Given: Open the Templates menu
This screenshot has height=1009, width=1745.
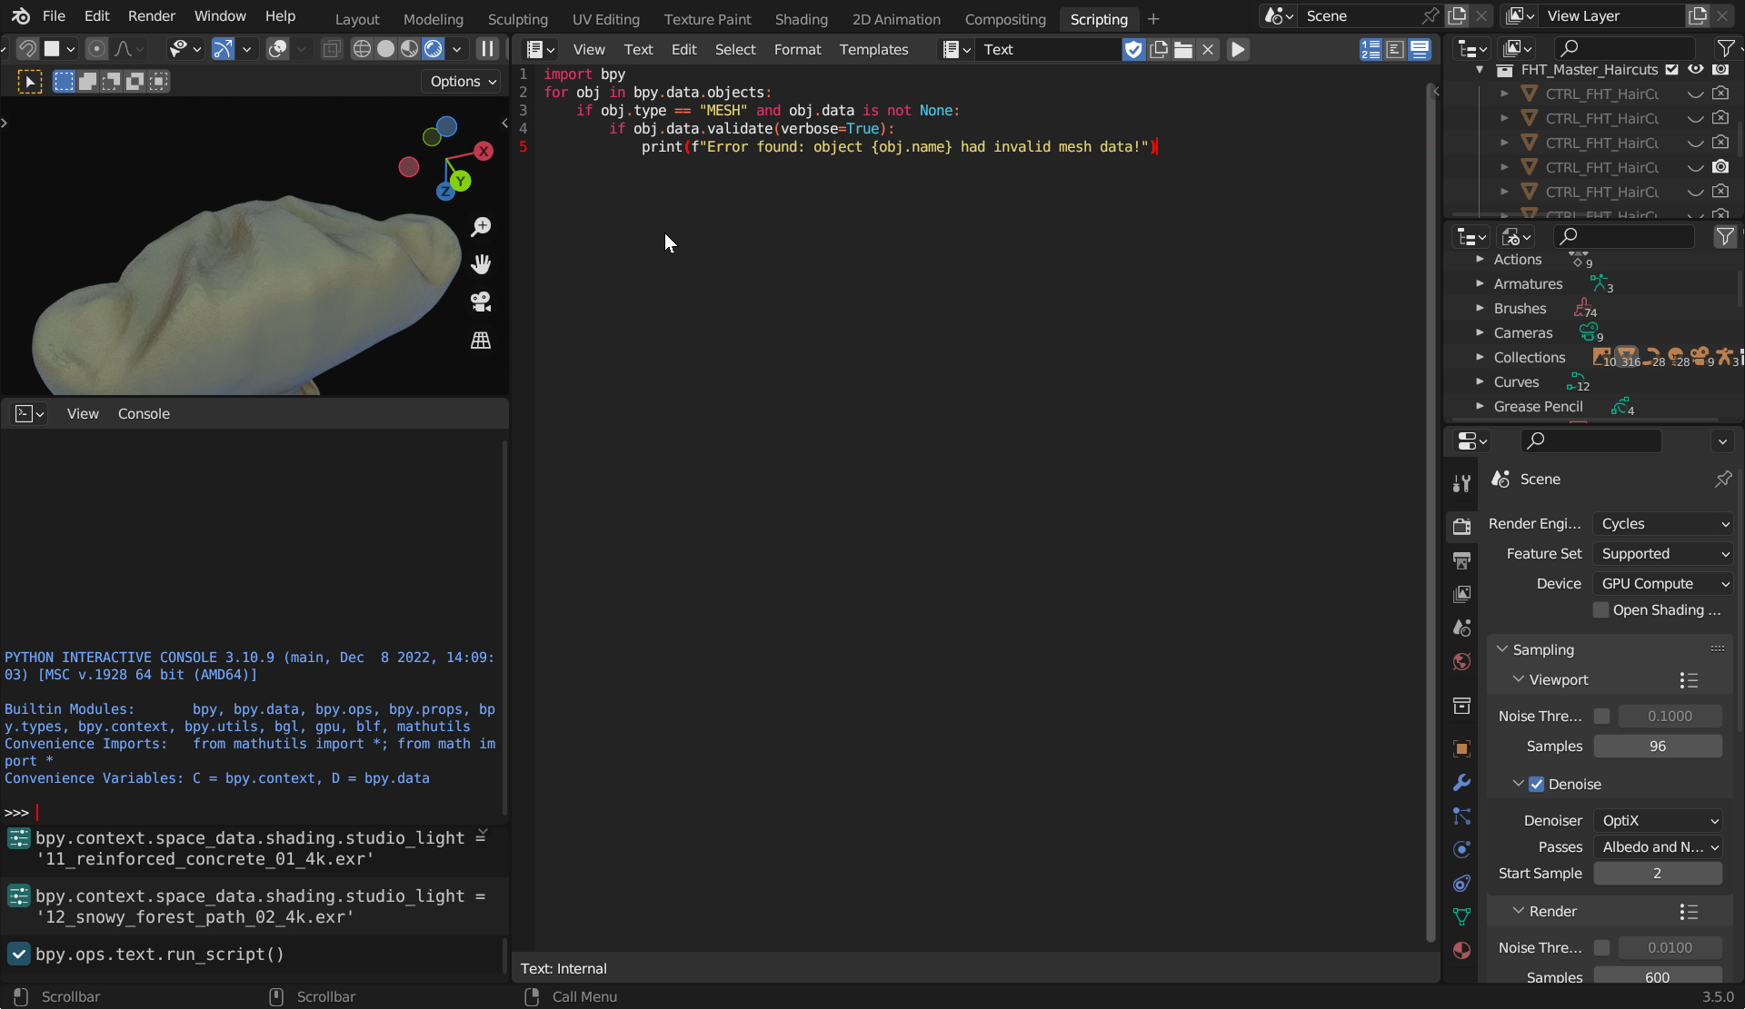Looking at the screenshot, I should pyautogui.click(x=873, y=50).
